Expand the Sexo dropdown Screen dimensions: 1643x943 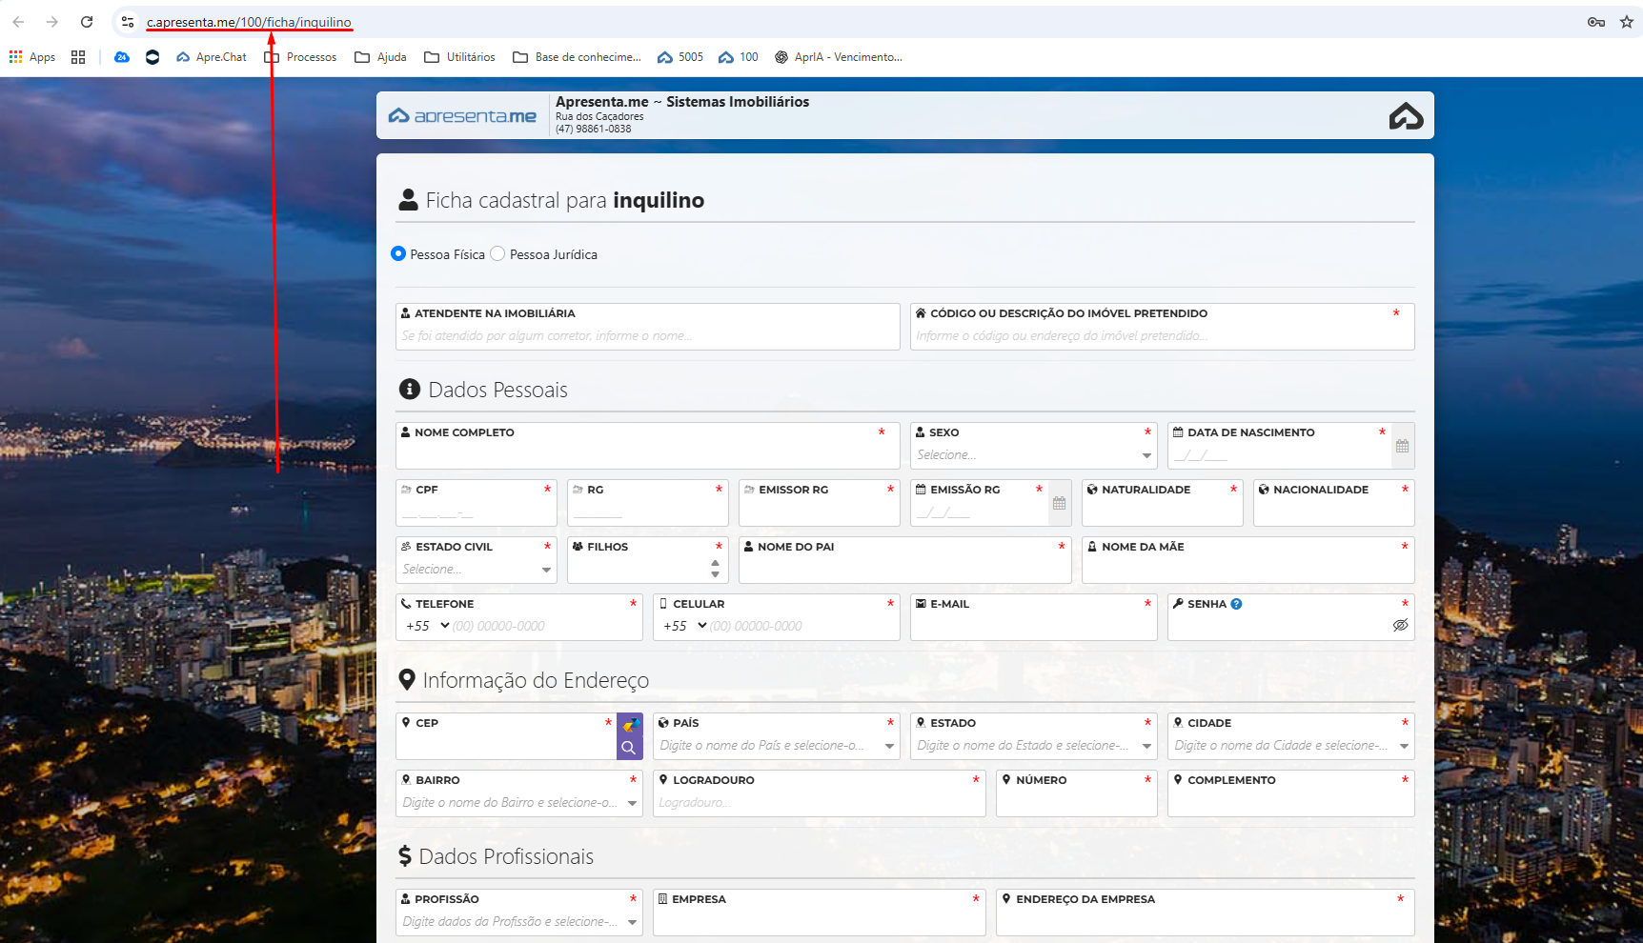tap(1146, 455)
